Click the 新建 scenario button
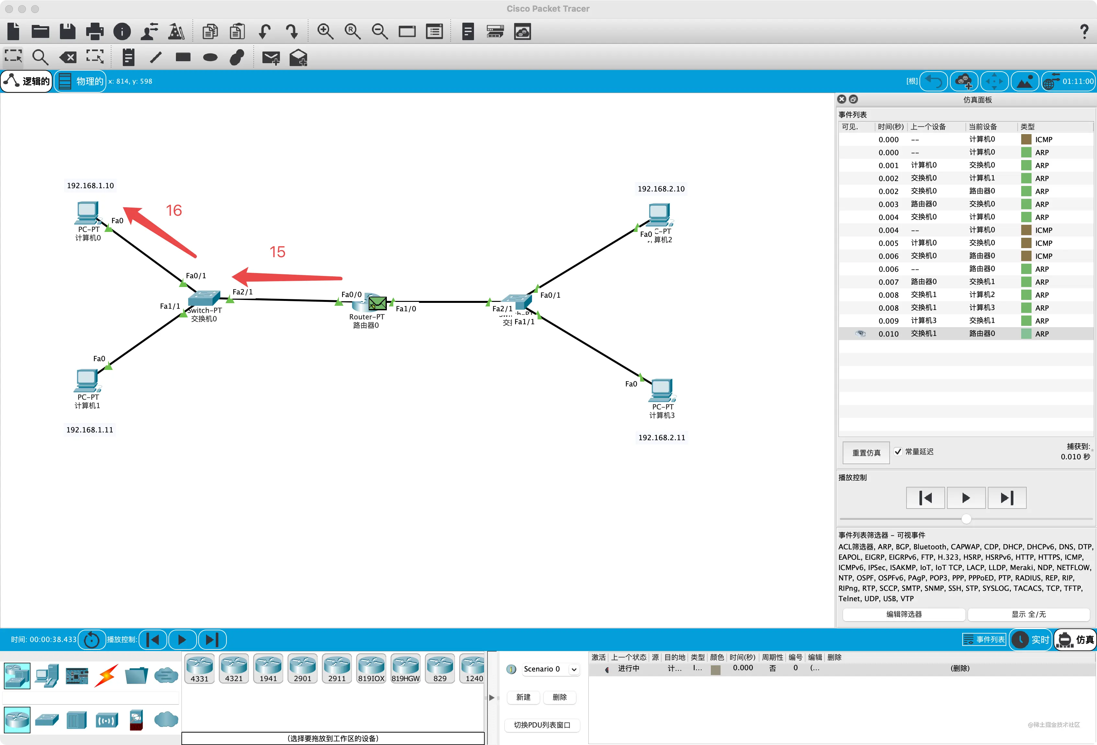Image resolution: width=1097 pixels, height=745 pixels. click(x=523, y=697)
